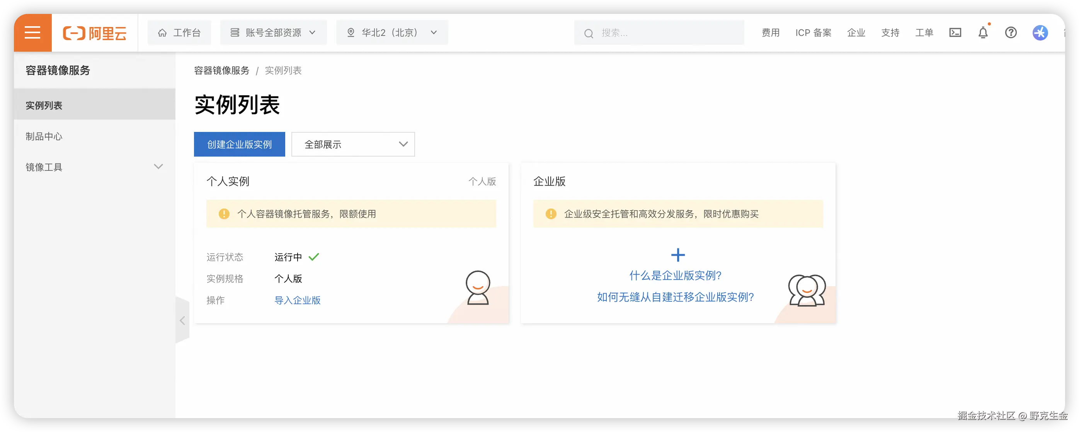Click the plus icon in 企业版 card
Viewport: 1079px width, 432px height.
678,255
